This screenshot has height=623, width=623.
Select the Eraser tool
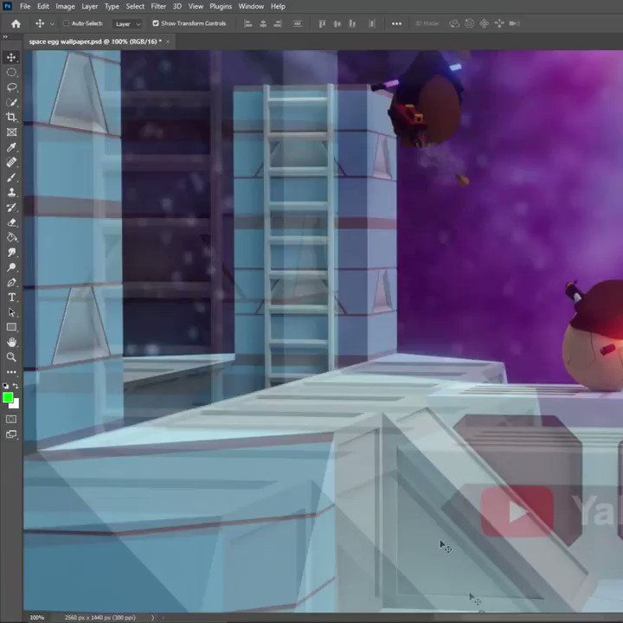(x=11, y=222)
